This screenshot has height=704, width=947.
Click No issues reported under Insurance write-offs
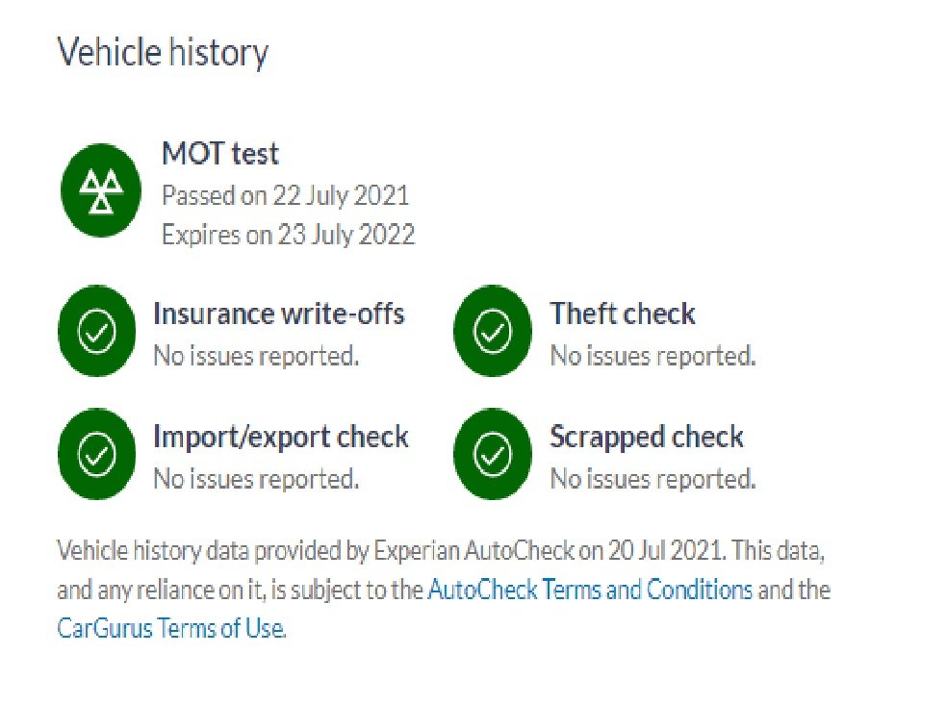[x=256, y=356]
